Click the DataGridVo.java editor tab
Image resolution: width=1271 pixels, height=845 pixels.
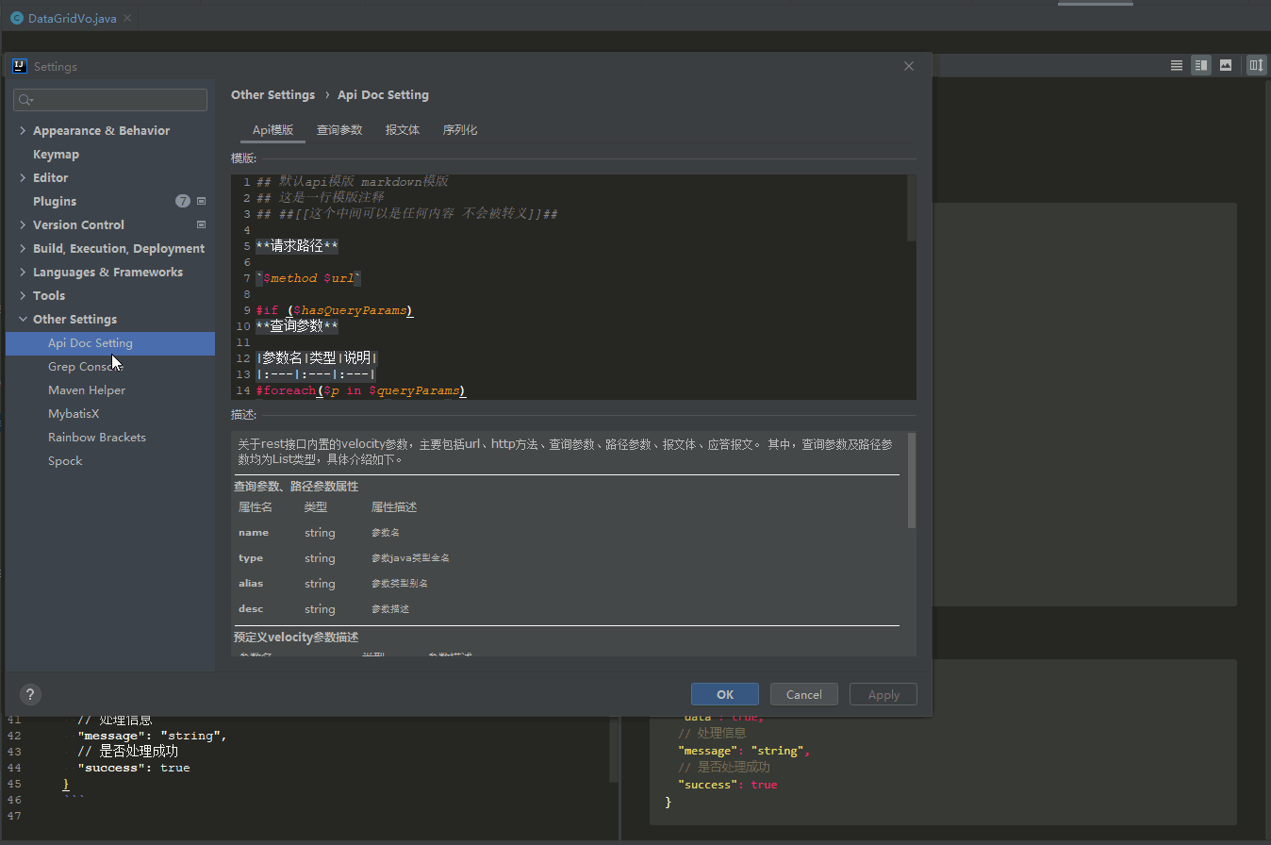coord(72,18)
